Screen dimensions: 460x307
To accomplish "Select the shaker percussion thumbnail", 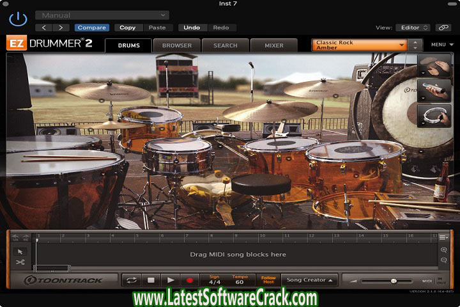I will point(434,90).
